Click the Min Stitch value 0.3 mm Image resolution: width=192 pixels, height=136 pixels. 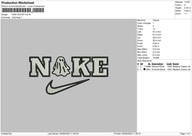click(156, 52)
